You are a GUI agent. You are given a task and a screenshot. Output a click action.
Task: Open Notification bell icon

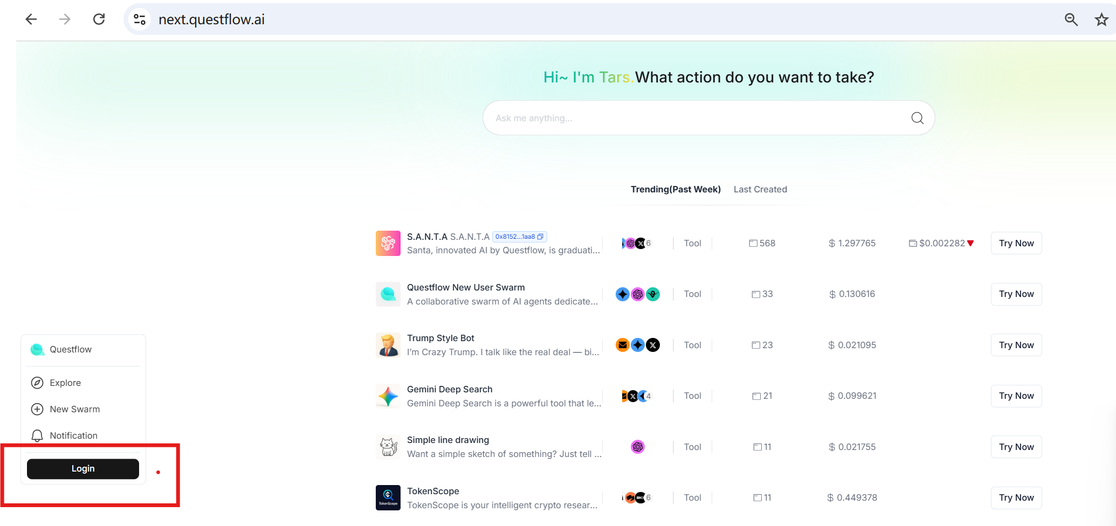pos(37,435)
